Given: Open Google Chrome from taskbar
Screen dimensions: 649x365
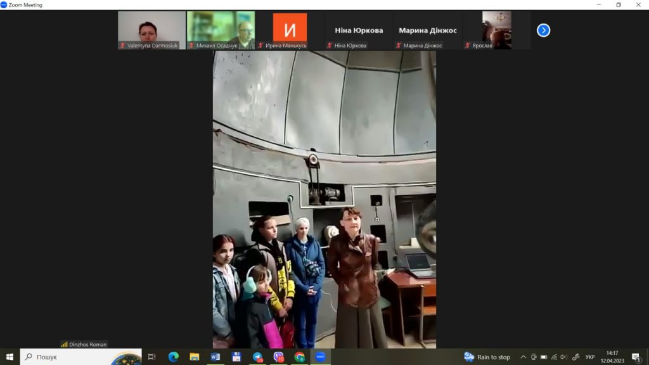Looking at the screenshot, I should tap(299, 357).
